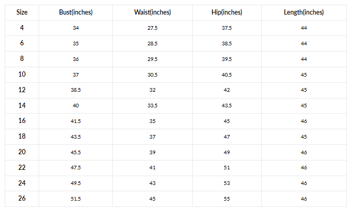Select the Waist(inches) column header
Image resolution: width=351 pixels, height=210 pixels.
(x=153, y=12)
